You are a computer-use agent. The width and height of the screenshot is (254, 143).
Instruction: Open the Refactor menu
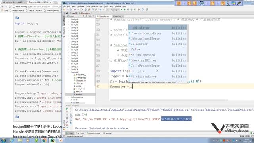(x=94, y=6)
